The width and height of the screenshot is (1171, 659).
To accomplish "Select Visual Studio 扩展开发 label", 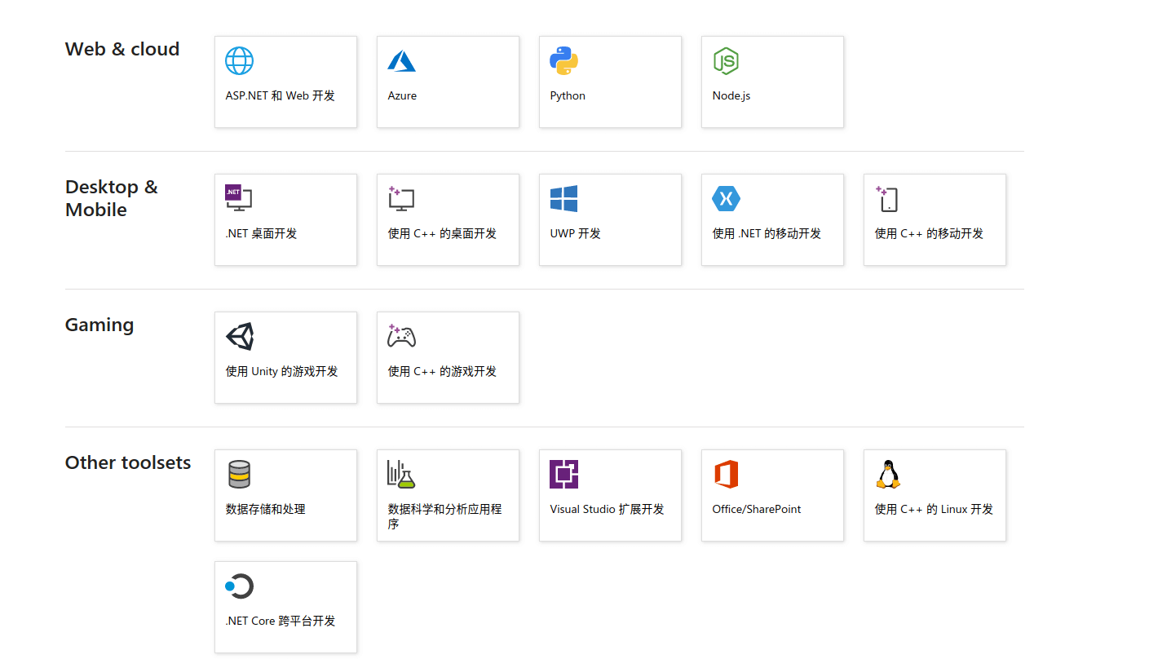I will pyautogui.click(x=607, y=509).
